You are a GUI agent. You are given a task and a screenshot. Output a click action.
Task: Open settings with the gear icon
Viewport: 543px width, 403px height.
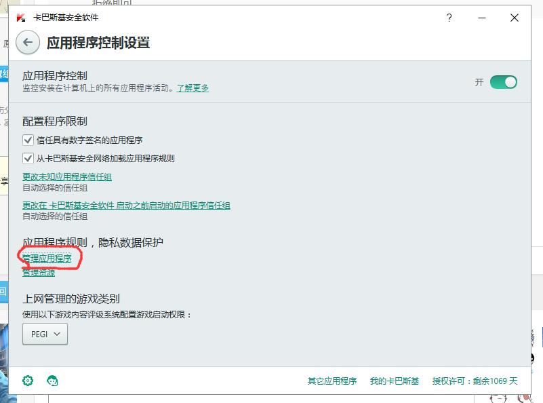[28, 381]
